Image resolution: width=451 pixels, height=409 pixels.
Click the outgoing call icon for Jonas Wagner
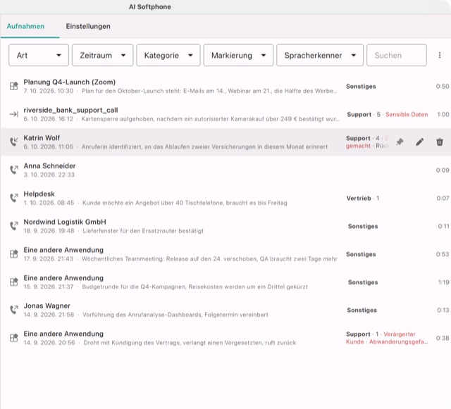pos(14,310)
